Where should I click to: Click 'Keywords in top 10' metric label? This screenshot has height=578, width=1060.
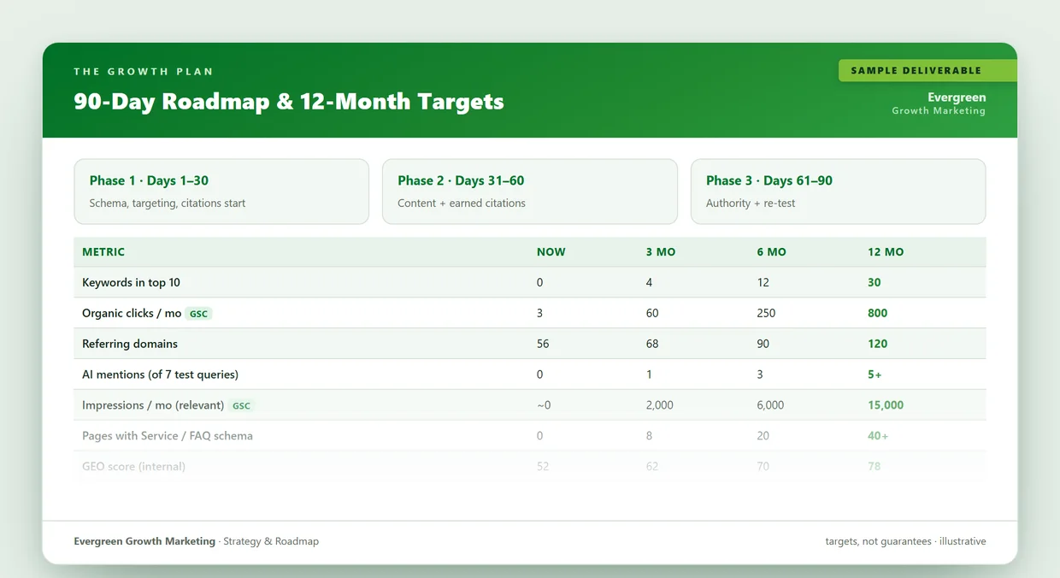[131, 283]
